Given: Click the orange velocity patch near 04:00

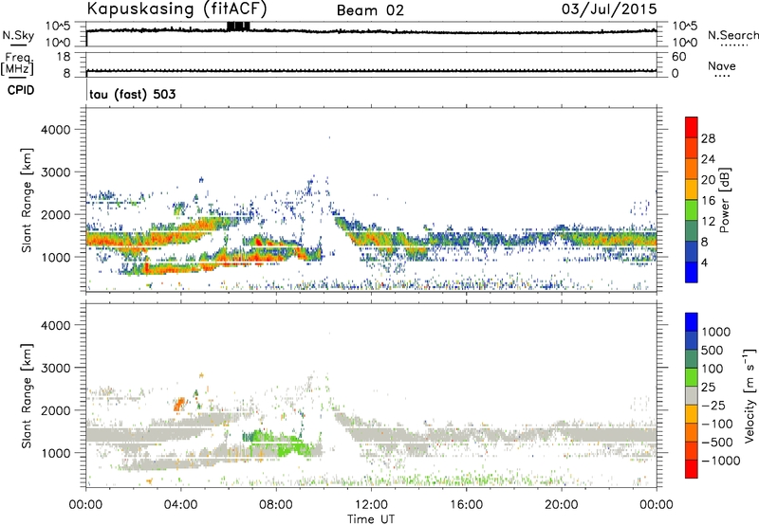Looking at the screenshot, I should pos(179,404).
